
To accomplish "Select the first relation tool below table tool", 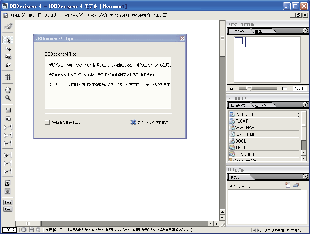I will click(x=8, y=127).
